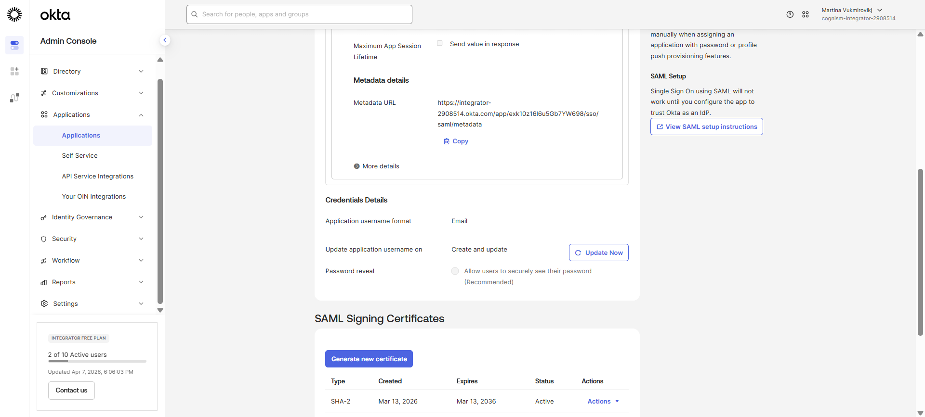The image size is (925, 417).
Task: Click Generate new certificate button
Action: tap(369, 359)
